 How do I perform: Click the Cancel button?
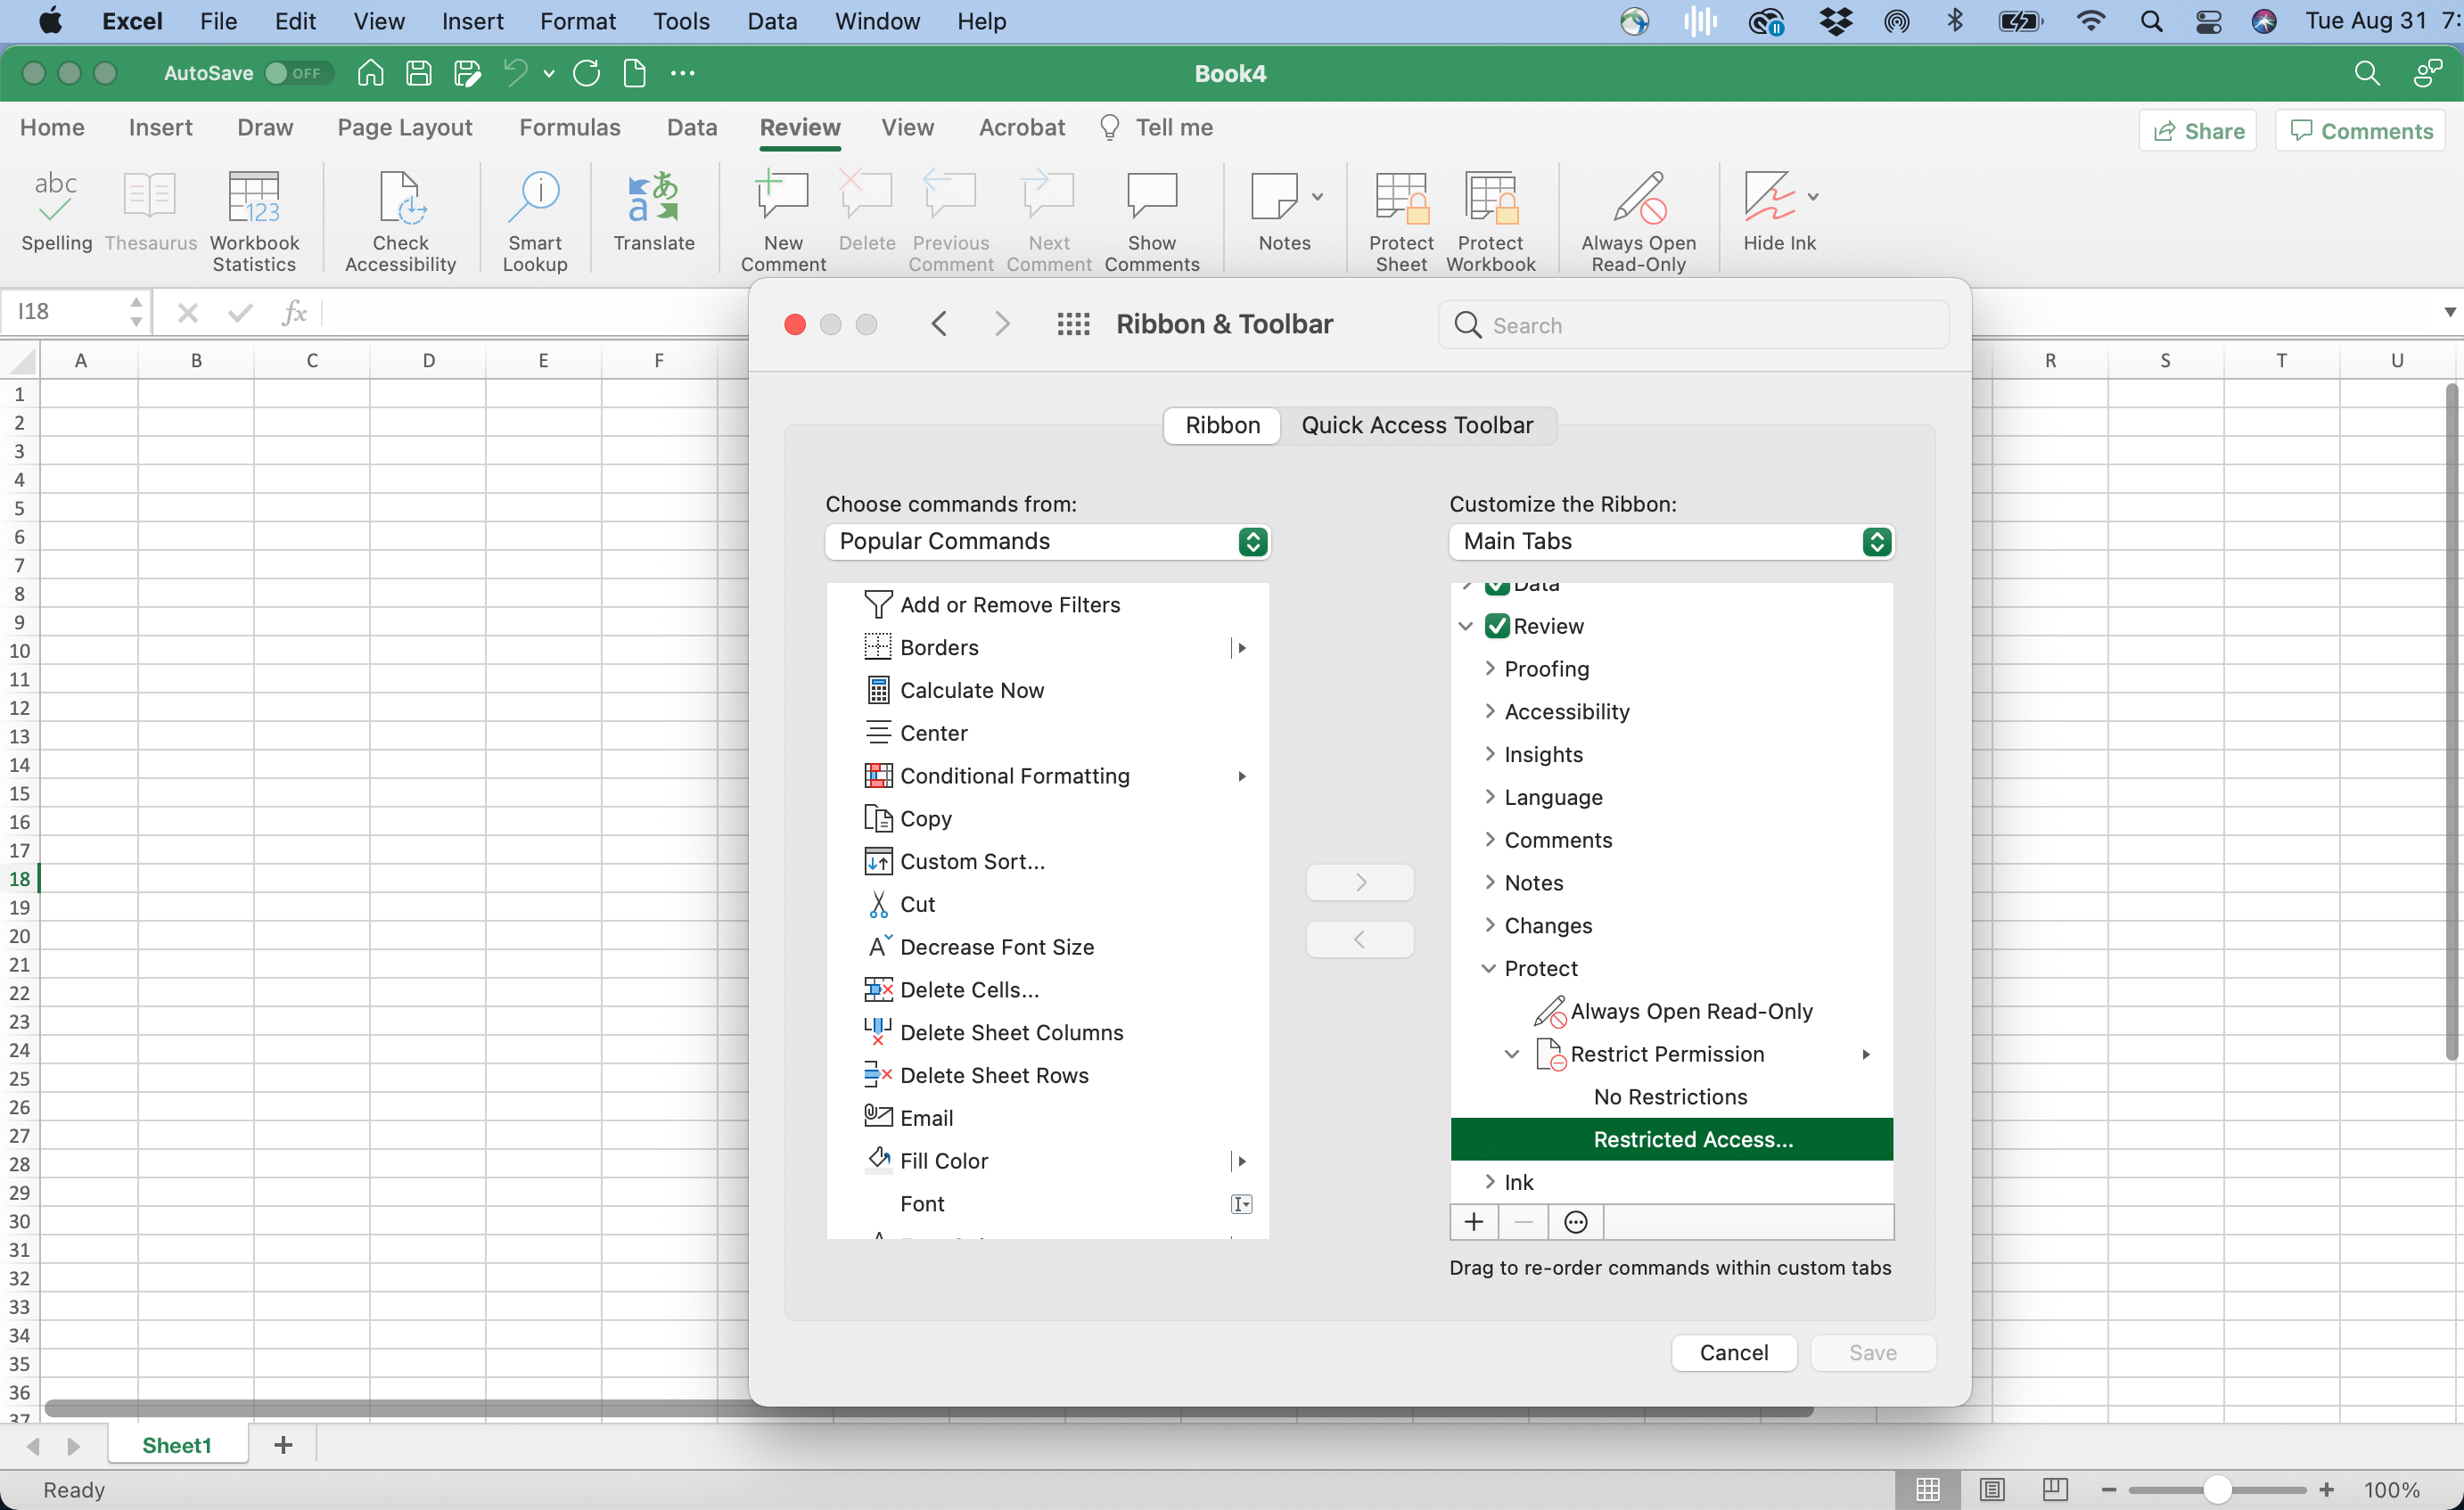(1733, 1352)
